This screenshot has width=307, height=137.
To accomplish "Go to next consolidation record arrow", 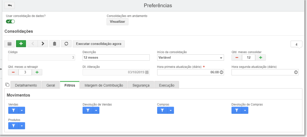I will [43, 44].
